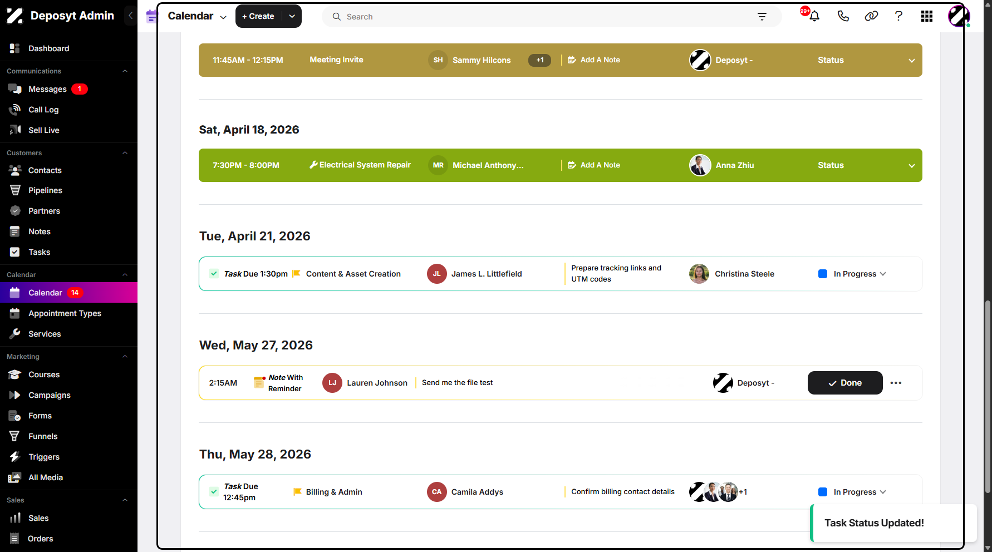
Task: Click the search filter icon
Action: pos(762,17)
